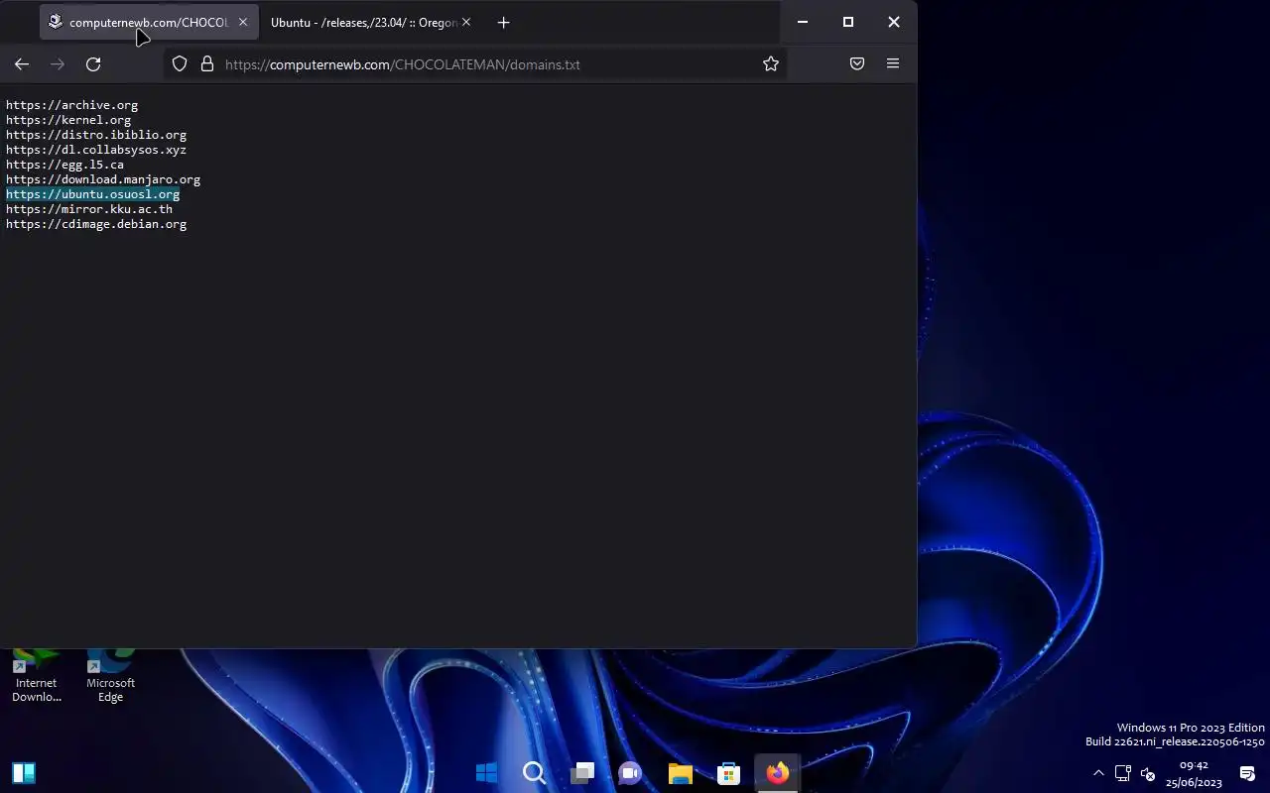Open the Chat taskbar icon
The image size is (1270, 793).
pos(630,772)
